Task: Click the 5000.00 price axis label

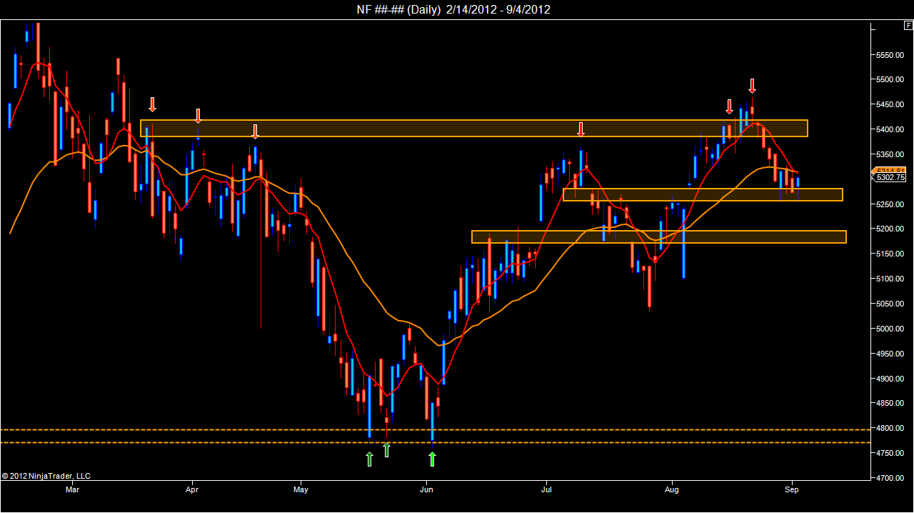Action: coord(890,329)
